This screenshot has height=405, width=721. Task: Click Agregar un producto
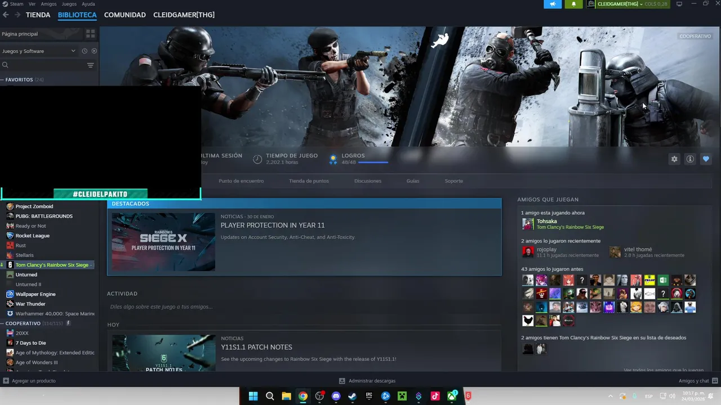tap(29, 381)
